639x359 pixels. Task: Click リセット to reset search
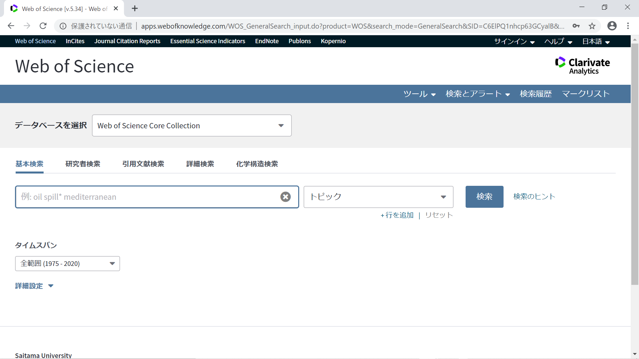click(439, 215)
